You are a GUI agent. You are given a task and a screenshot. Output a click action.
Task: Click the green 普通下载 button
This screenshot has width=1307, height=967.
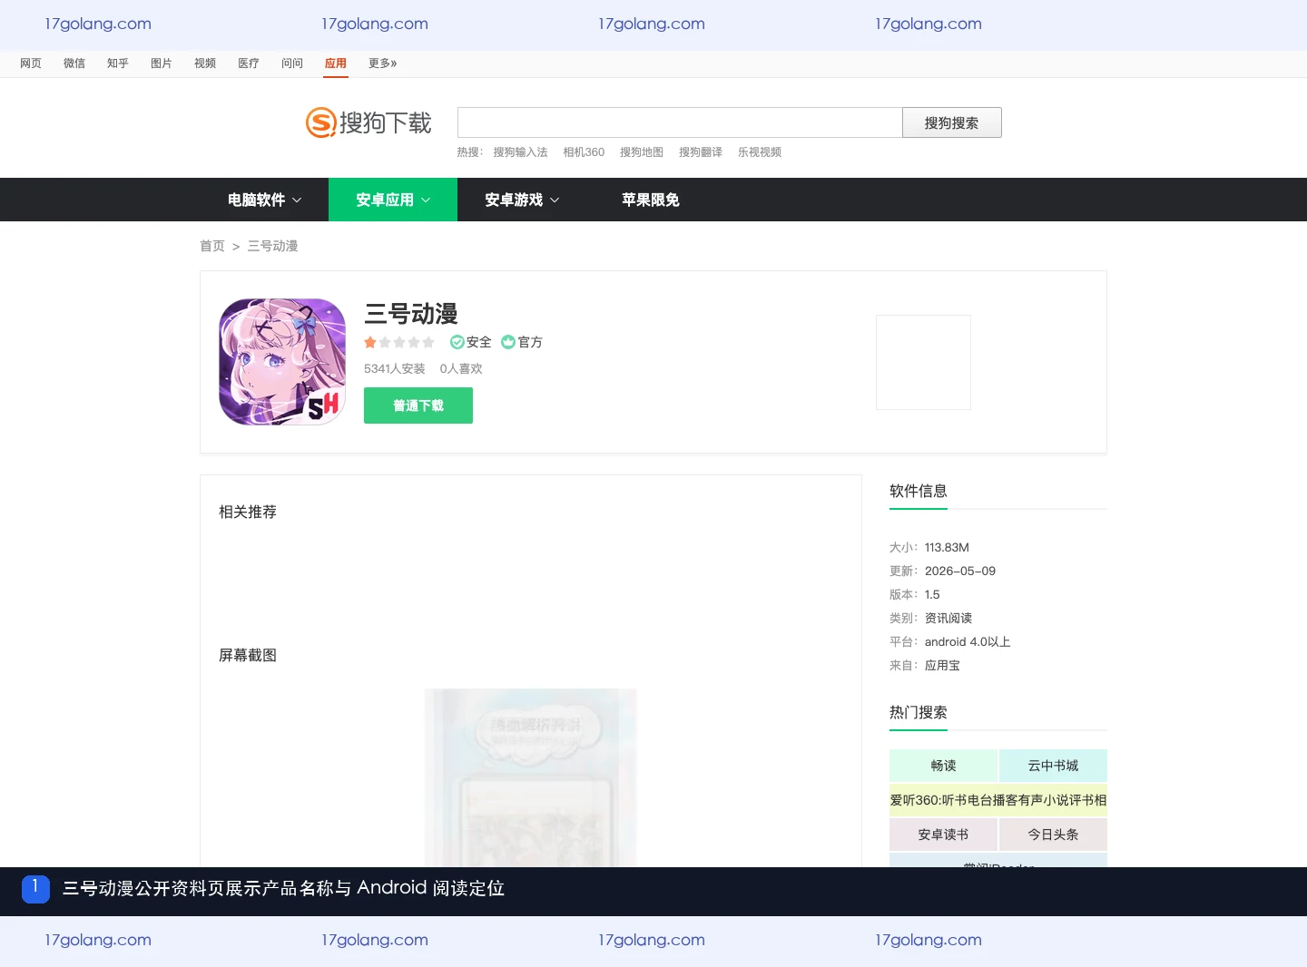point(418,405)
